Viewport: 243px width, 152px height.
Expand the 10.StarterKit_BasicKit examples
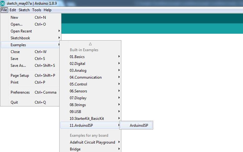[90, 118]
